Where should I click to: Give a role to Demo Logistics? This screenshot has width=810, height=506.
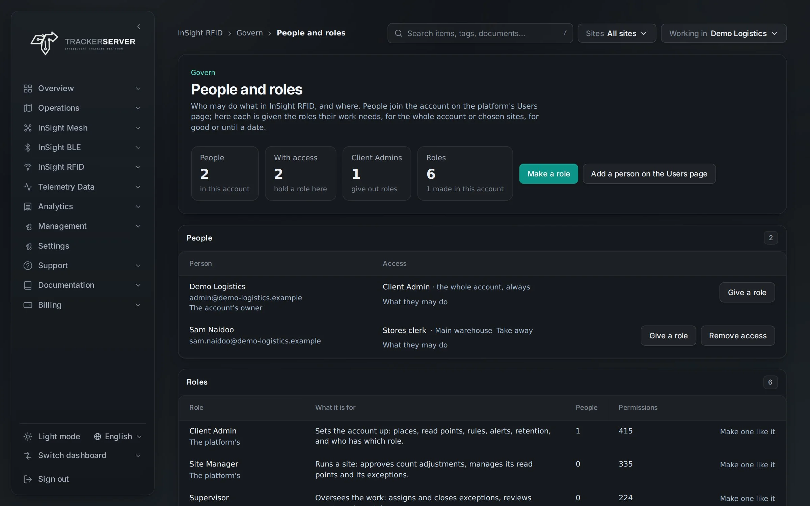pyautogui.click(x=747, y=292)
